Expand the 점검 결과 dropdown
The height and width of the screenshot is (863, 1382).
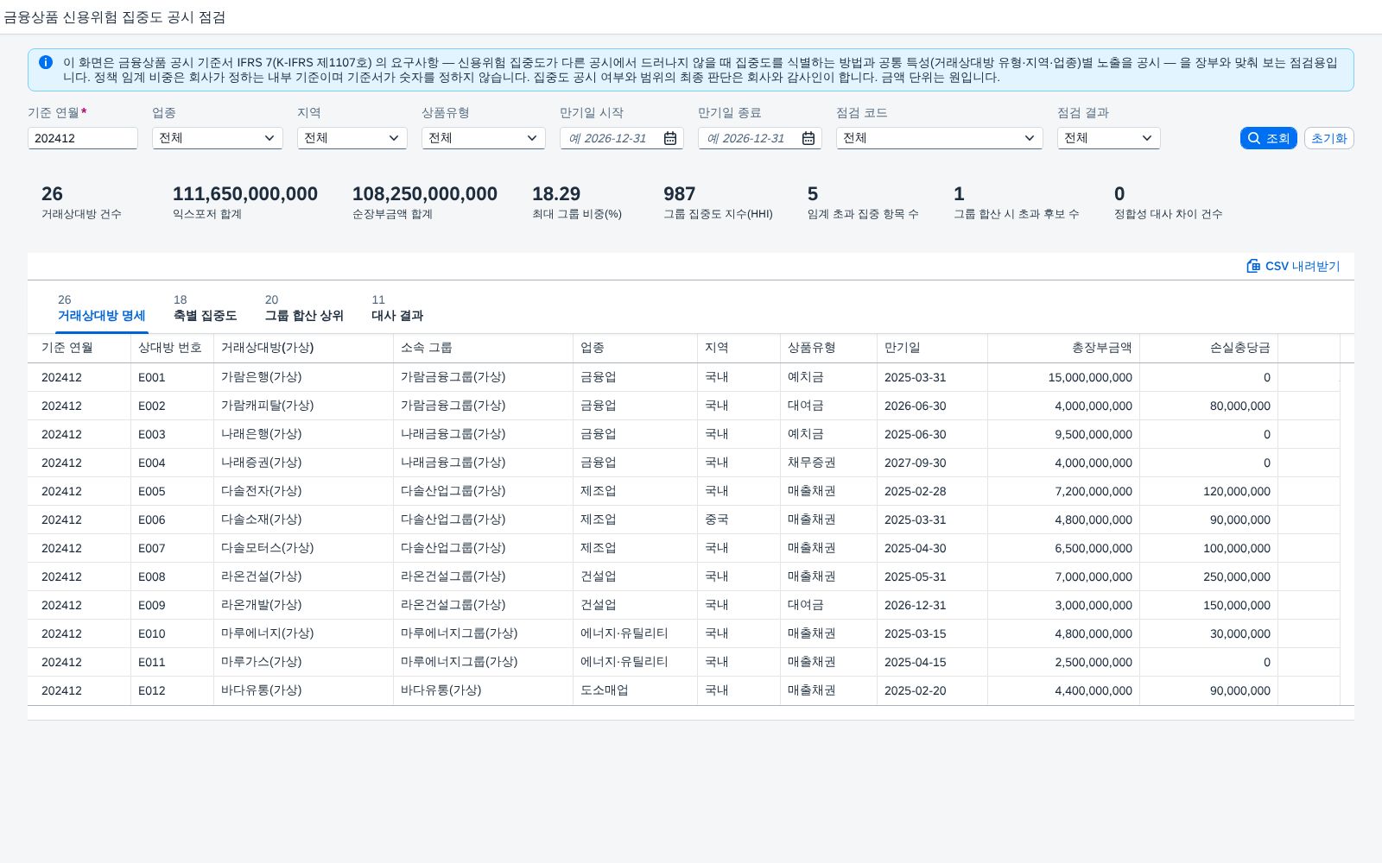coord(1109,138)
